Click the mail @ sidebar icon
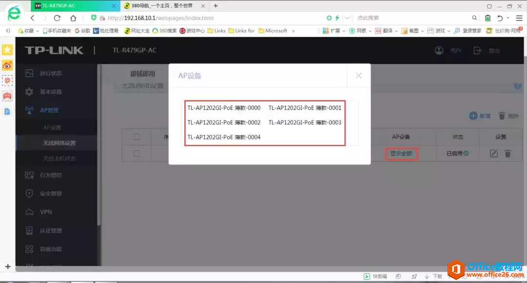This screenshot has width=527, height=283. pyautogui.click(x=7, y=81)
